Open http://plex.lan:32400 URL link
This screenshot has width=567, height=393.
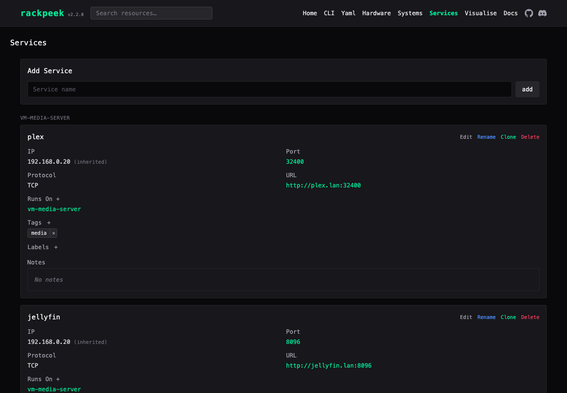coord(323,185)
